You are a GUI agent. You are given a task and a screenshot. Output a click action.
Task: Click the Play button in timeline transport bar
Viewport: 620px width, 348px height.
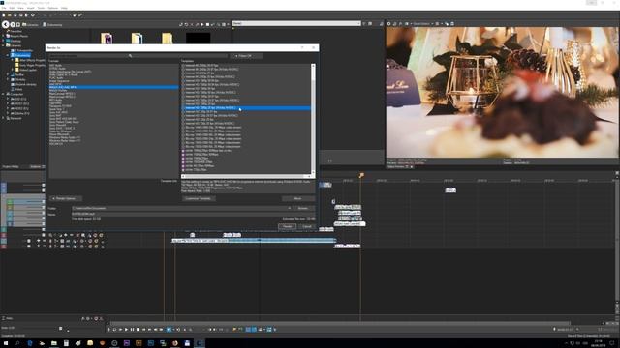[x=127, y=329]
